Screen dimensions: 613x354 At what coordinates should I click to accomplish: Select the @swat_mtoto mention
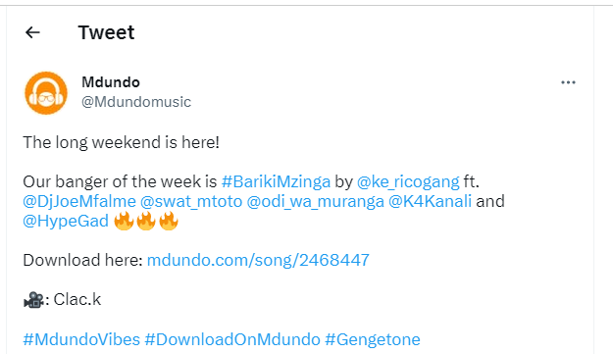(191, 202)
